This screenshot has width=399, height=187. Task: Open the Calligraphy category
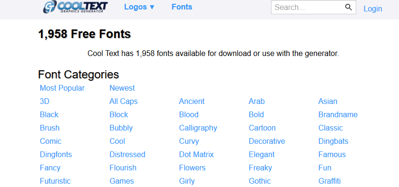pos(198,128)
